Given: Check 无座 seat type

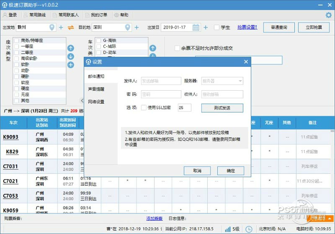Looking at the screenshot, I should [16, 95].
